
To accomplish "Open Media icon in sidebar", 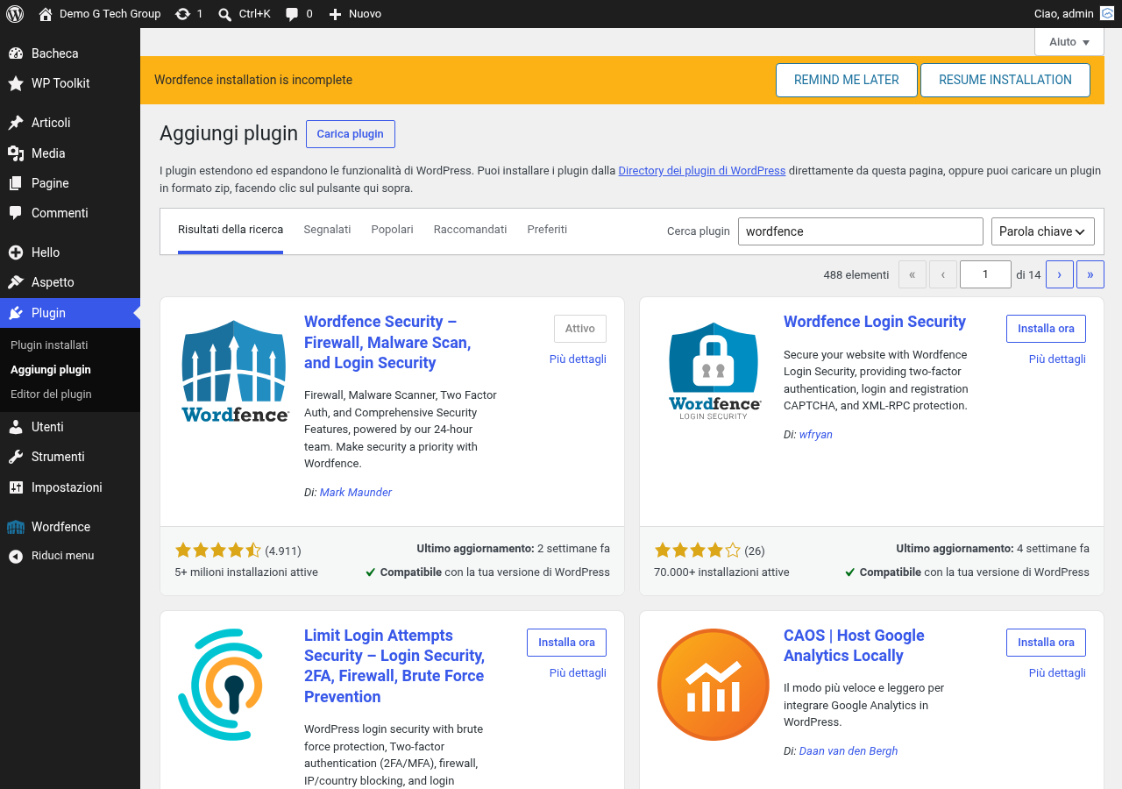I will pyautogui.click(x=16, y=153).
